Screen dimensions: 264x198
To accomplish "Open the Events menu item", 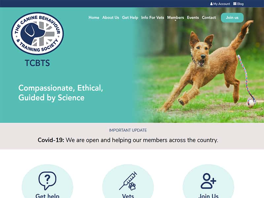I will [193, 17].
